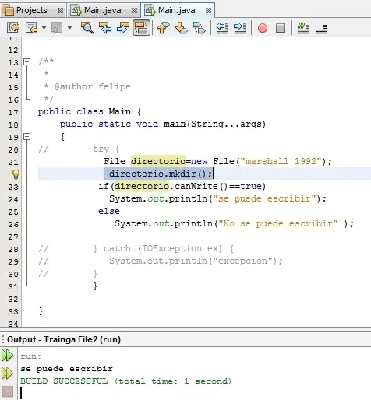Image resolution: width=371 pixels, height=400 pixels.
Task: Go to the previous bookmark
Action: tap(163, 27)
